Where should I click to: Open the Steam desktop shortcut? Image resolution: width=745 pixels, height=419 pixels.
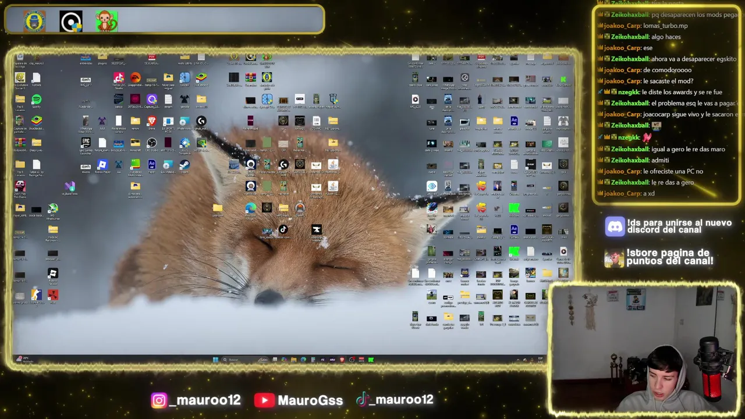[x=185, y=165]
